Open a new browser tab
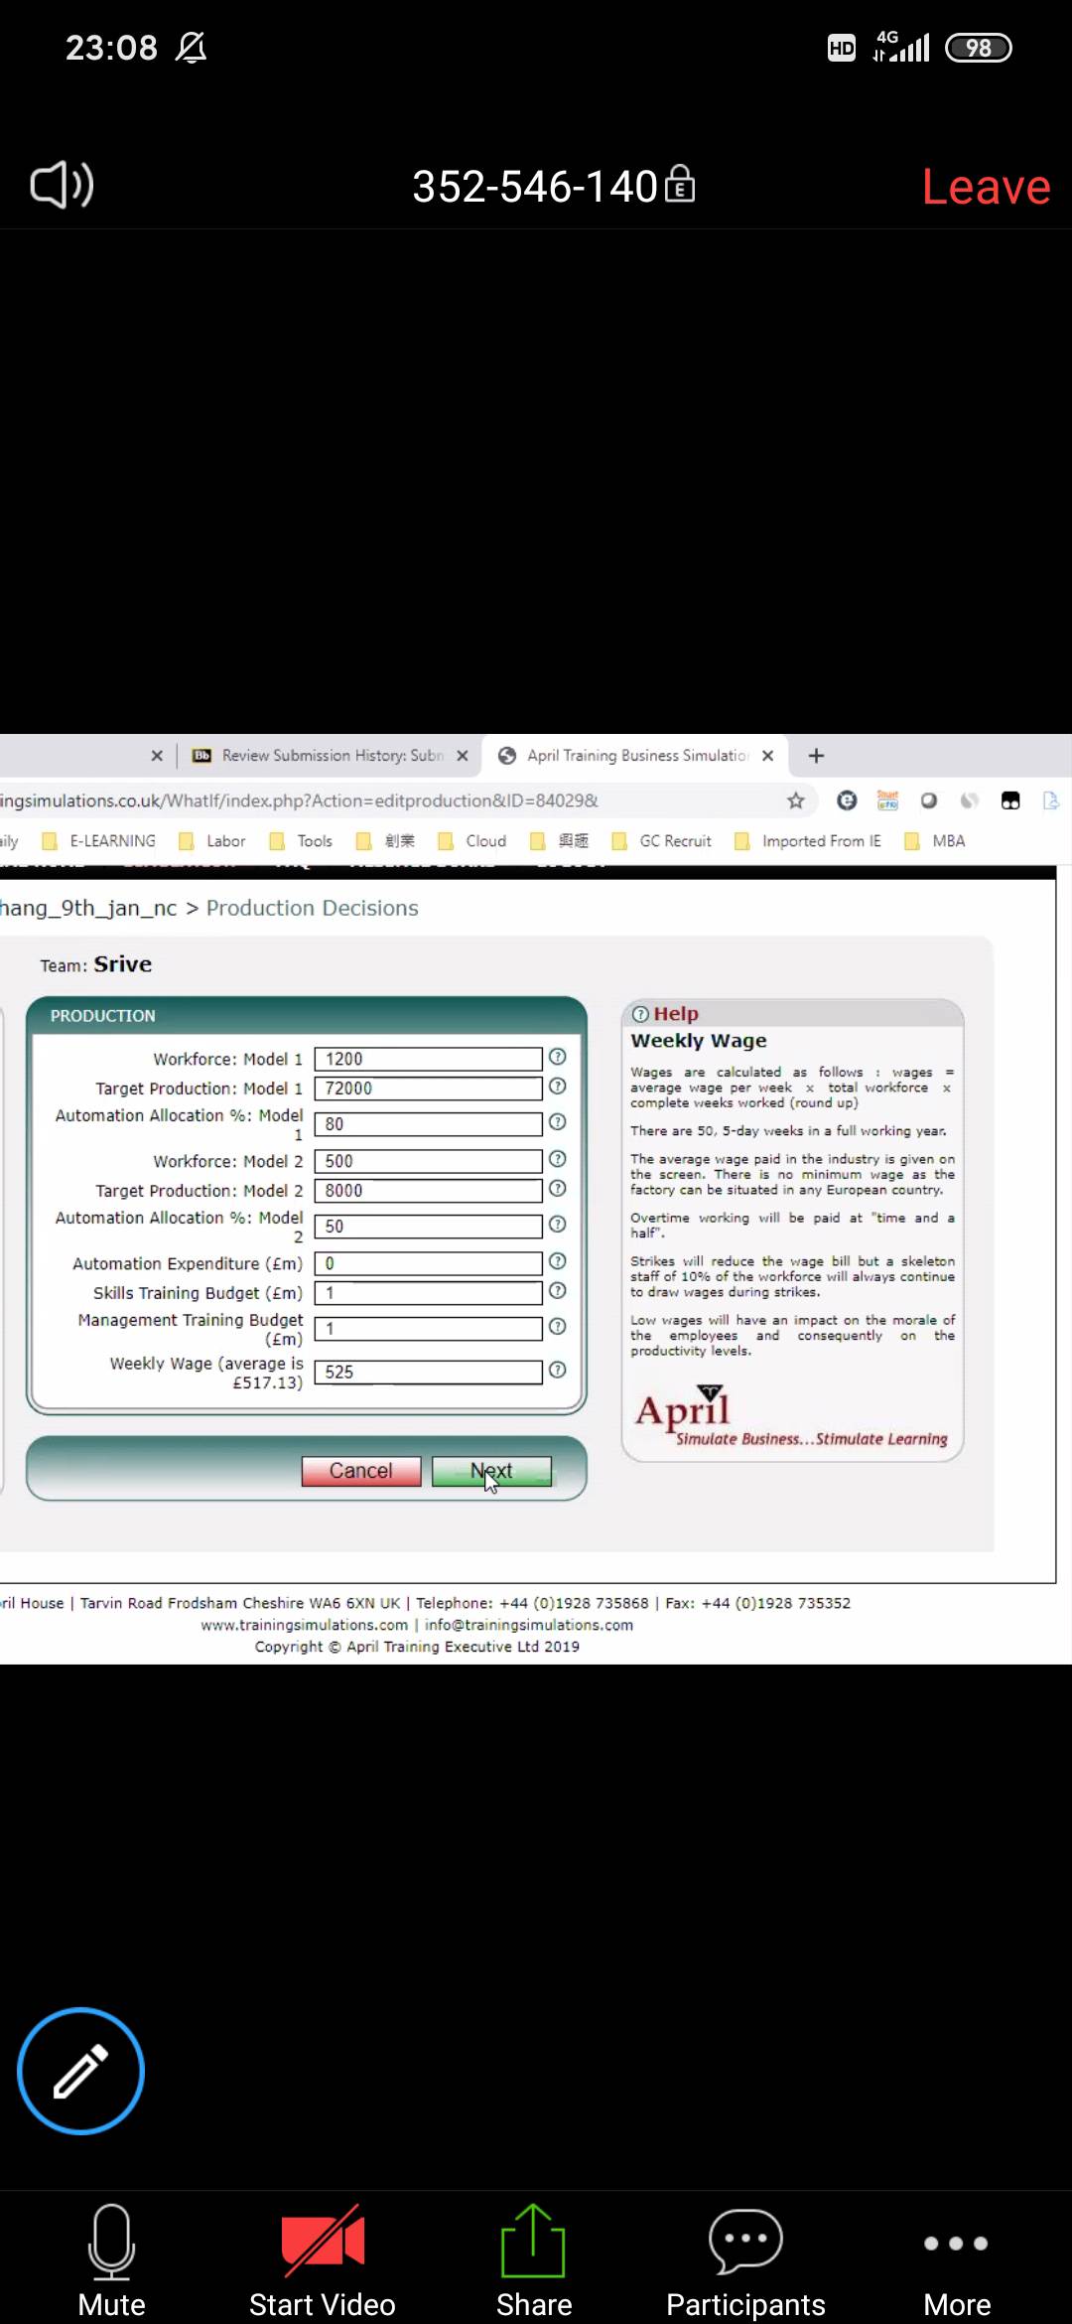The image size is (1072, 2324). tap(816, 756)
